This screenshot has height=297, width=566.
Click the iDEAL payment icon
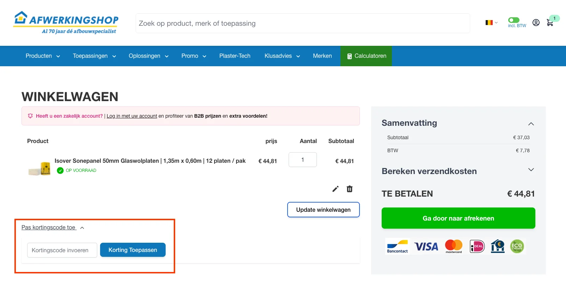click(x=477, y=246)
